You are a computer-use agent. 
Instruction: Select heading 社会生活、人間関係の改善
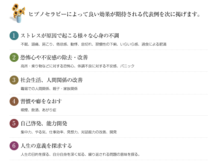52,80
